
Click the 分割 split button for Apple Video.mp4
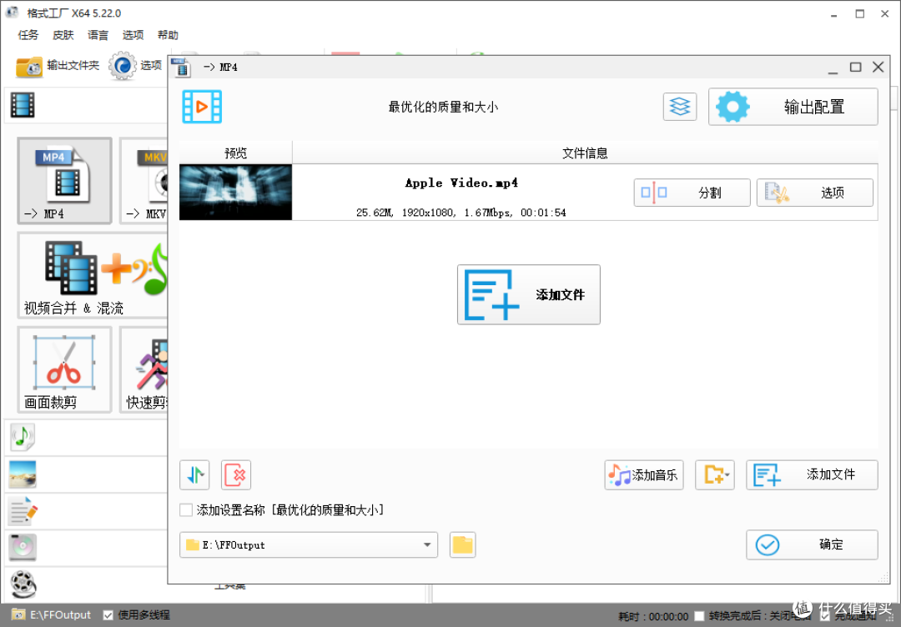click(x=692, y=193)
